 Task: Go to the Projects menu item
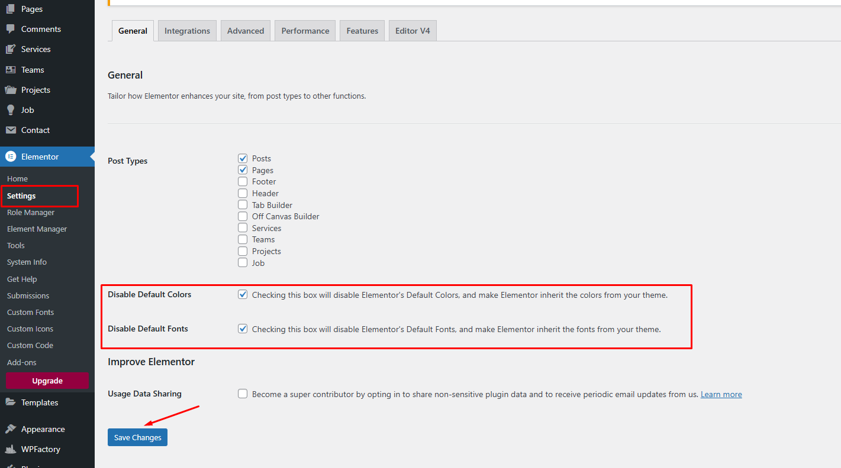(x=47, y=90)
